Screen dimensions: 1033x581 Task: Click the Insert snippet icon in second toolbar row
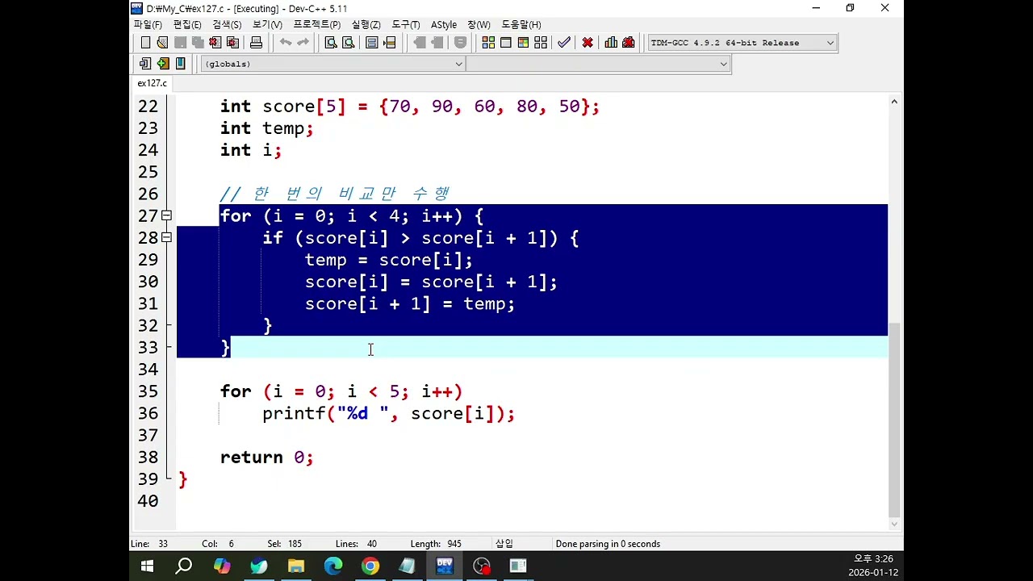click(x=145, y=64)
